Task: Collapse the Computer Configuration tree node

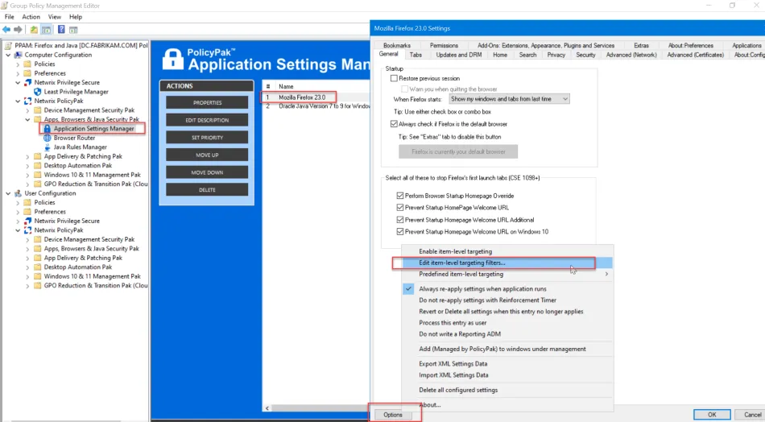Action: (8, 55)
